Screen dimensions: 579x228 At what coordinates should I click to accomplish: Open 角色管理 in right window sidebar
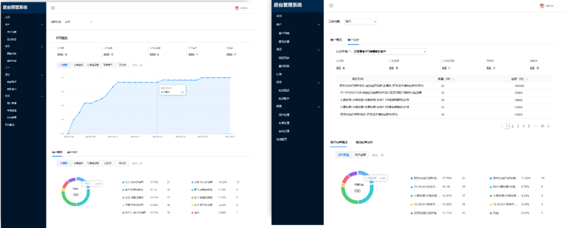[284, 131]
